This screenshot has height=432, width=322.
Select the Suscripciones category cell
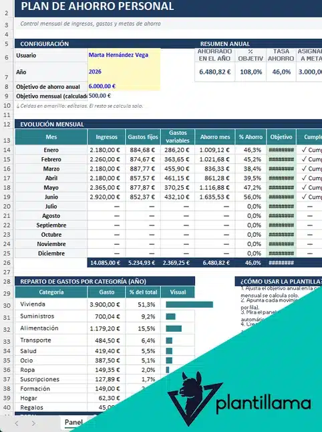[51, 379]
